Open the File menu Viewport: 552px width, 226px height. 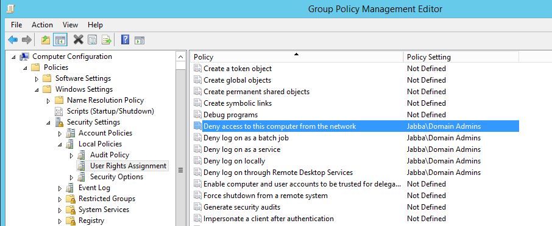click(x=16, y=25)
